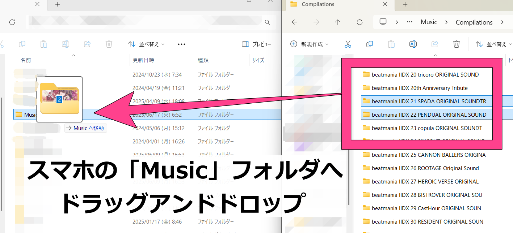
Task: Add new tab next to Compilations tab
Action: (405, 4)
